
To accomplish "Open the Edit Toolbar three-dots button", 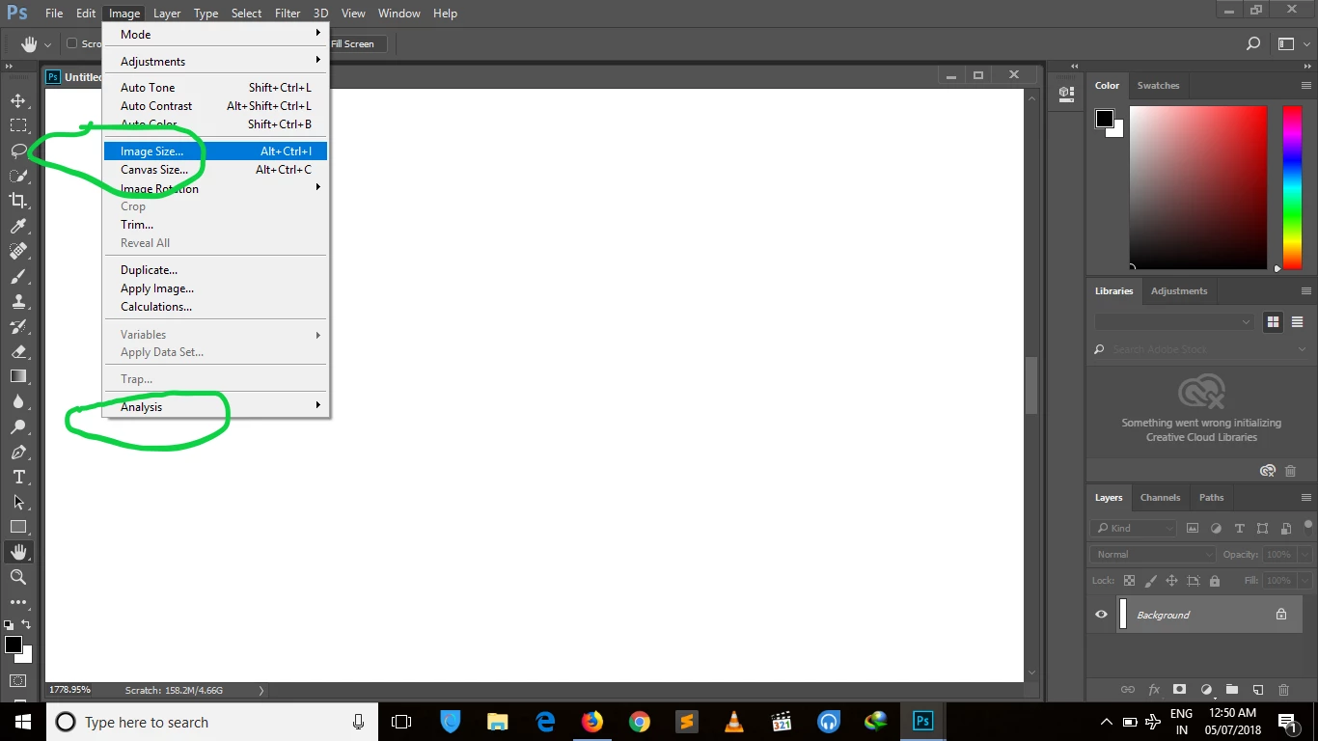I will coord(18,602).
